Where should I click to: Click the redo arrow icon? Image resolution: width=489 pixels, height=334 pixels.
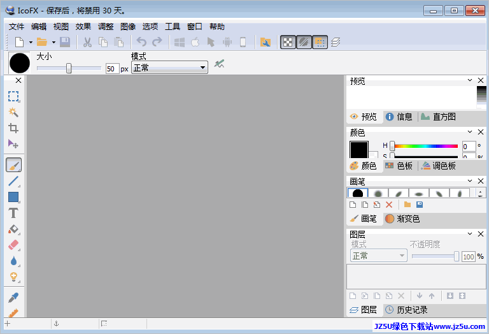click(x=157, y=42)
